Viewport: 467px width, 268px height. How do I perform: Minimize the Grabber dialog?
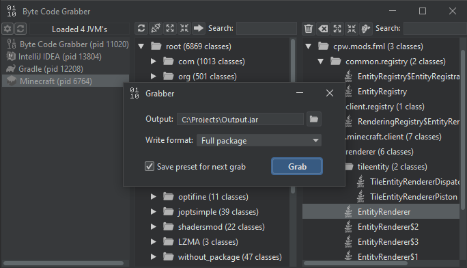click(x=300, y=93)
